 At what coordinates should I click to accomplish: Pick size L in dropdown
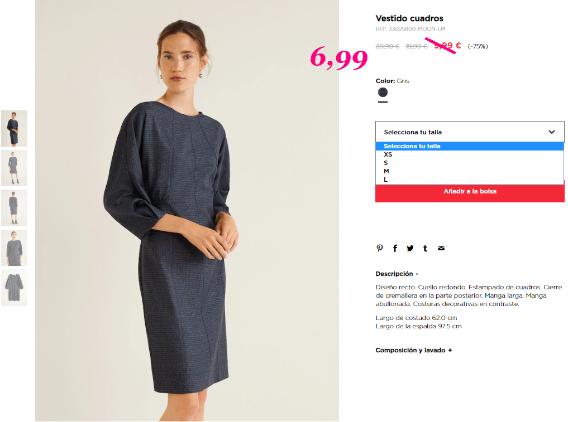click(470, 180)
